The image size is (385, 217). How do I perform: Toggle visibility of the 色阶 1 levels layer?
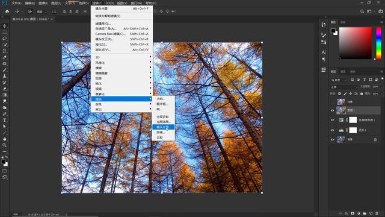[x=333, y=130]
